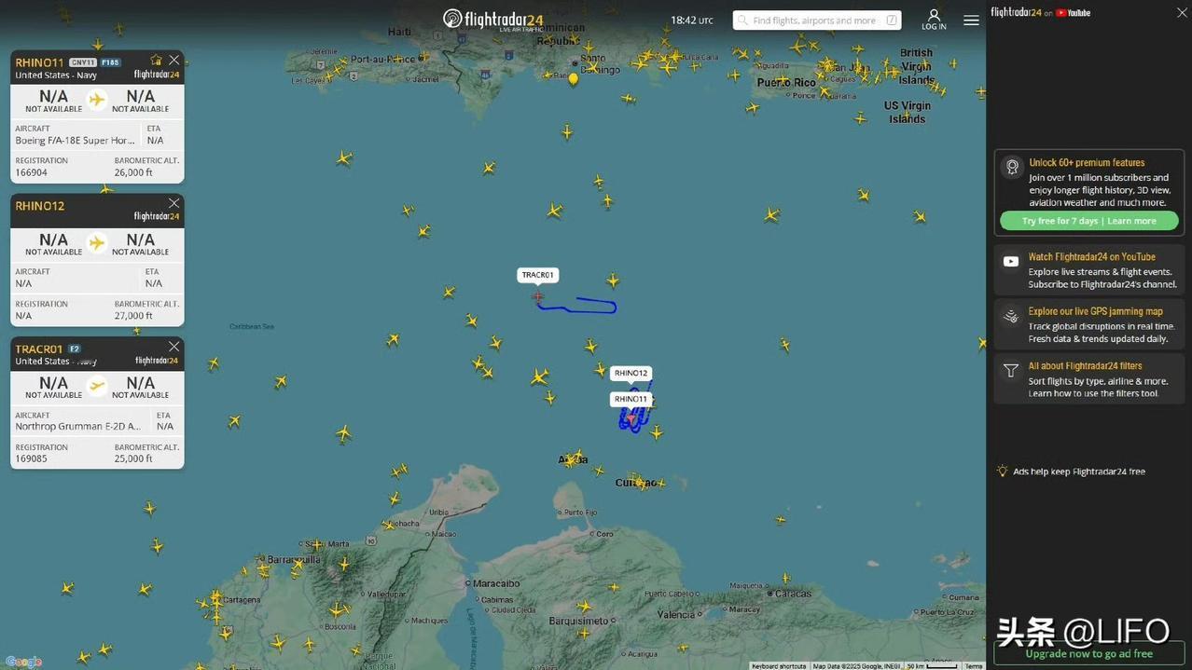Image resolution: width=1192 pixels, height=670 pixels.
Task: Select the RHINO11 red aircraft marker
Action: tap(631, 418)
